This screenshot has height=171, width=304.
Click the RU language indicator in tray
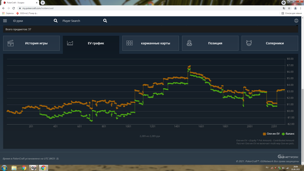[x=267, y=168]
